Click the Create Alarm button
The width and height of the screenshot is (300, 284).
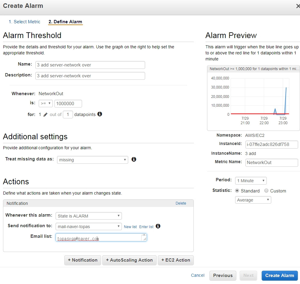click(279, 275)
